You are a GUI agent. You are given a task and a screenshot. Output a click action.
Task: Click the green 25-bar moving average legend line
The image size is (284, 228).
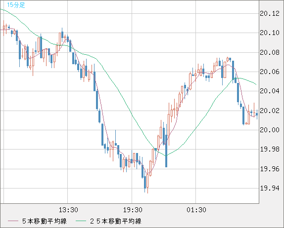(81, 221)
